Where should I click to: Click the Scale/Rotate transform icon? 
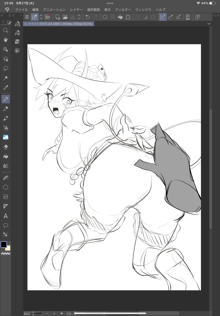(128, 17)
